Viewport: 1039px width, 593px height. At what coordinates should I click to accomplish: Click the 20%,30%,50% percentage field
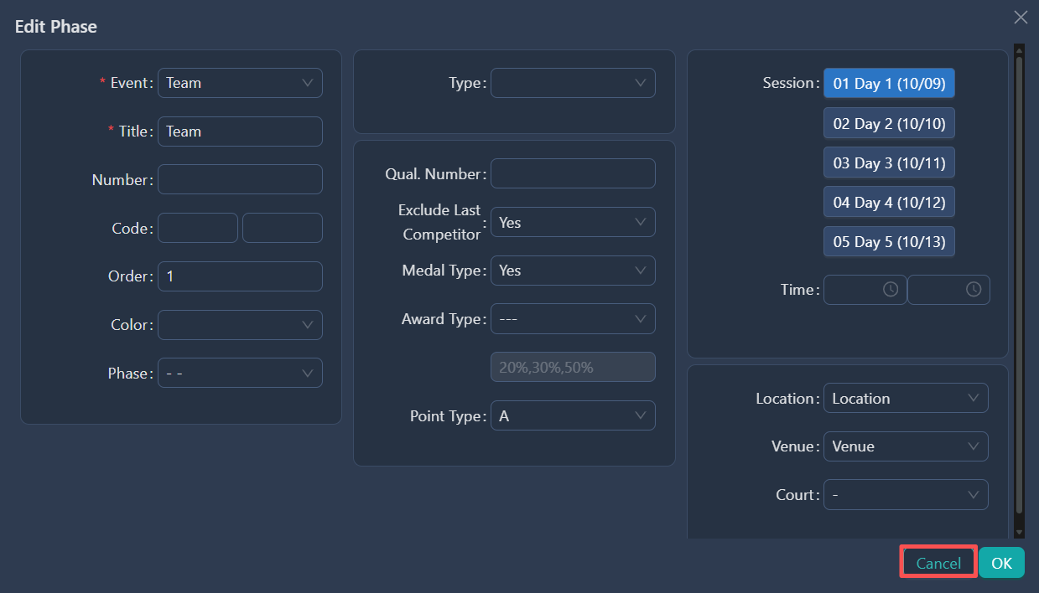pos(573,367)
